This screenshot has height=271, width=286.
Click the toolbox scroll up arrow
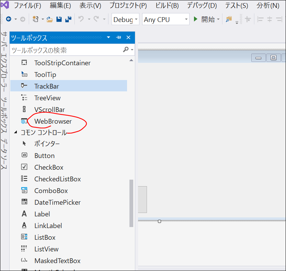click(x=131, y=60)
